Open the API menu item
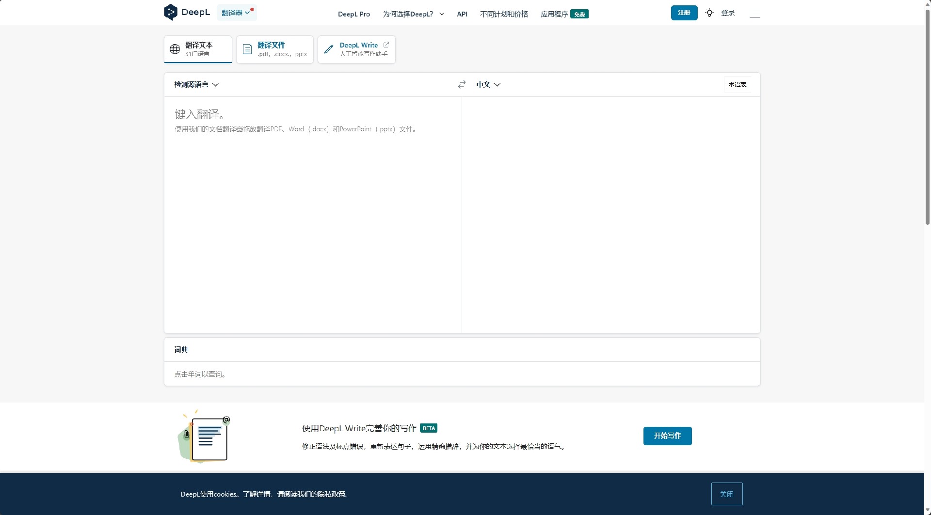This screenshot has height=515, width=931. [x=462, y=14]
